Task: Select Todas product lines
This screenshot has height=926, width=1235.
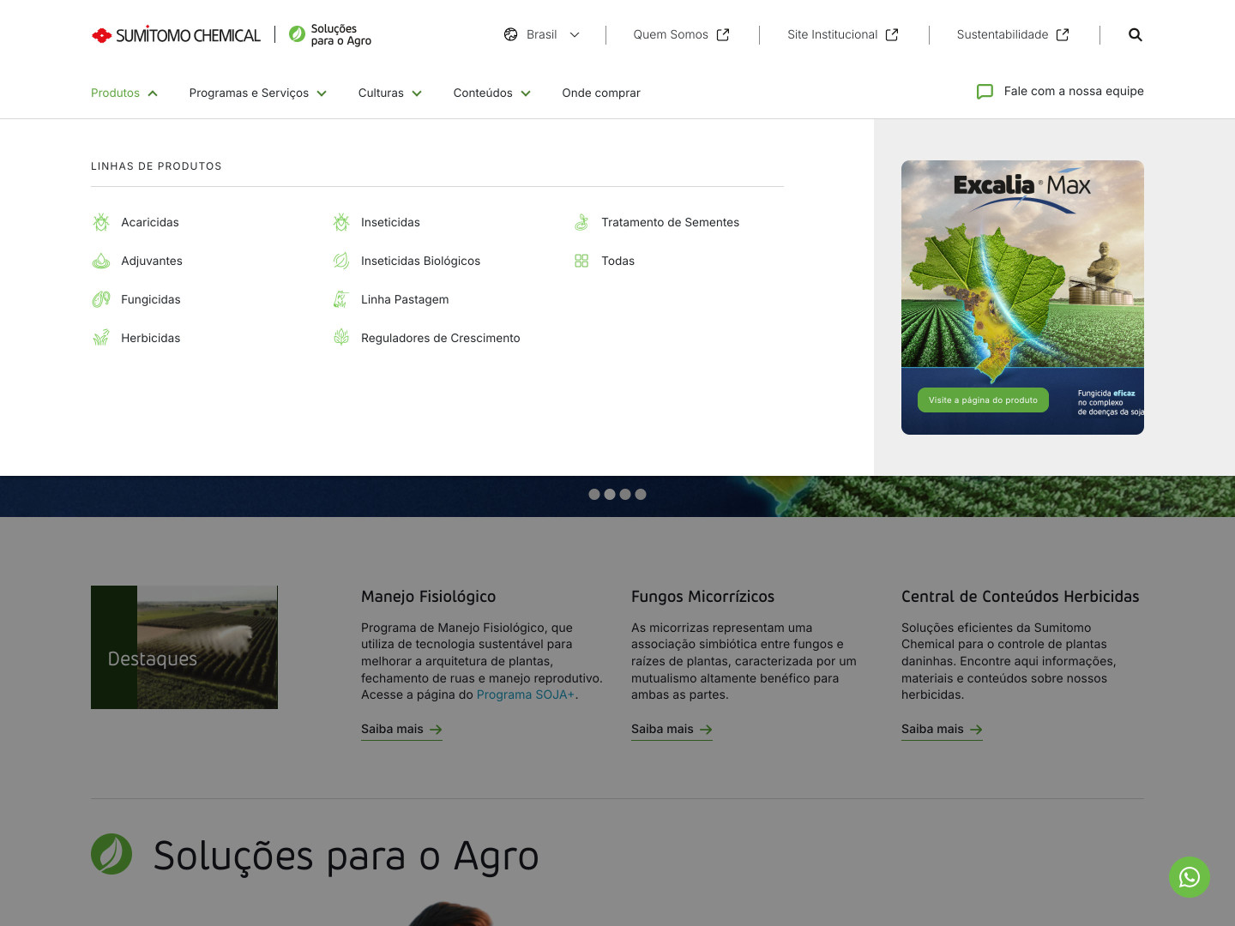Action: coord(617,261)
